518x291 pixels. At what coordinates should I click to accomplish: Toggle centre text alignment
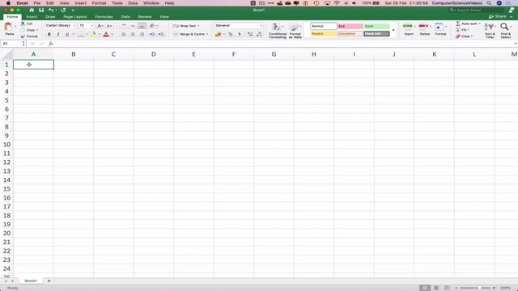133,34
